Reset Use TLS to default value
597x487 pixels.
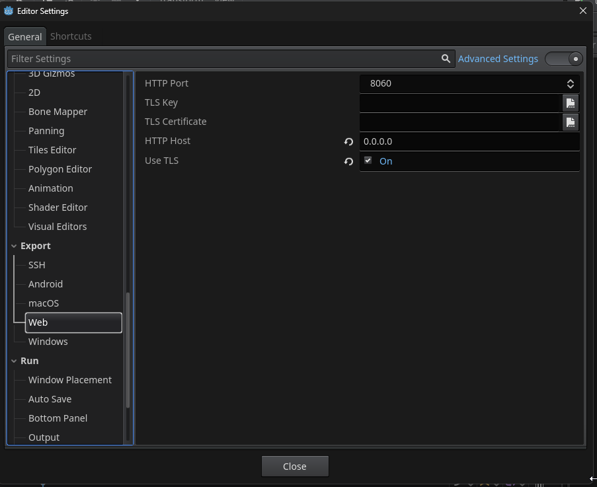348,161
